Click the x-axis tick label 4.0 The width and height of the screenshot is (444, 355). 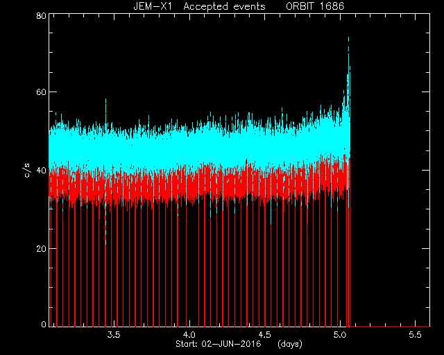(x=189, y=335)
